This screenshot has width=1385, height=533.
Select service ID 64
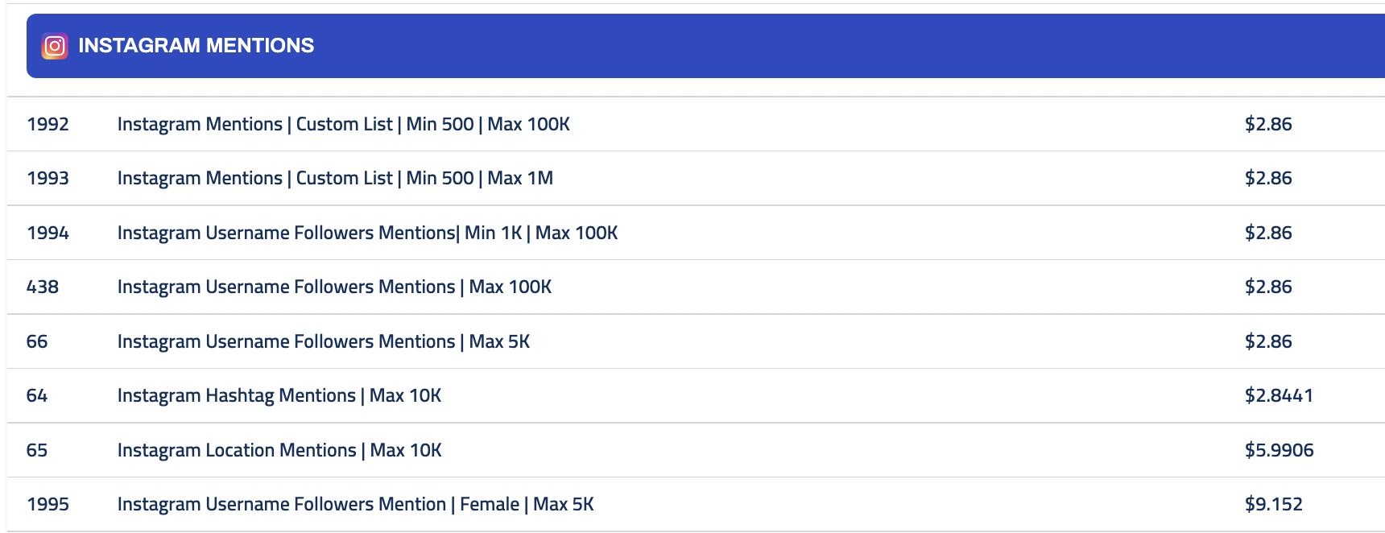click(37, 395)
